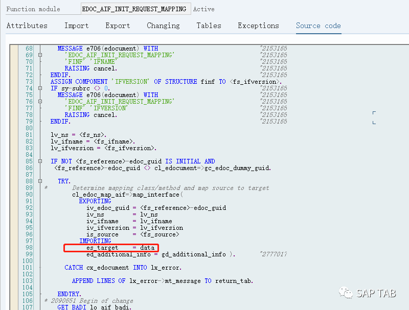Switch to the Import tab

76,26
